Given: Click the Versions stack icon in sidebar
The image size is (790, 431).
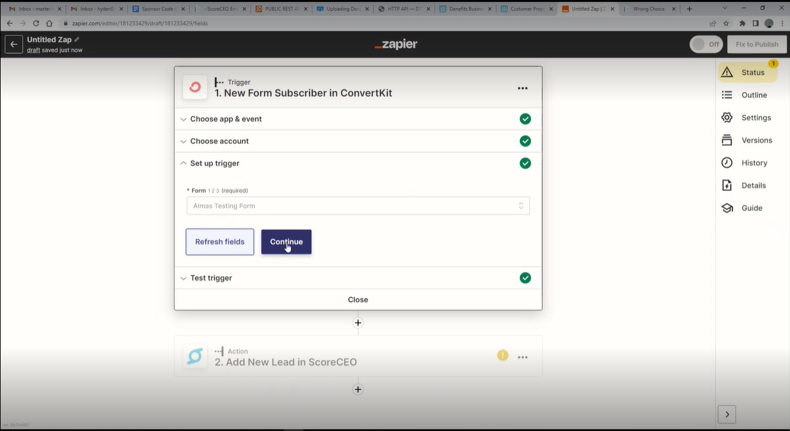Looking at the screenshot, I should [727, 140].
